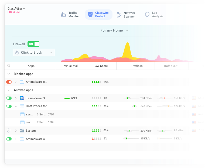
Task: Click Host Process 53% GW score icons
Action: (97, 106)
